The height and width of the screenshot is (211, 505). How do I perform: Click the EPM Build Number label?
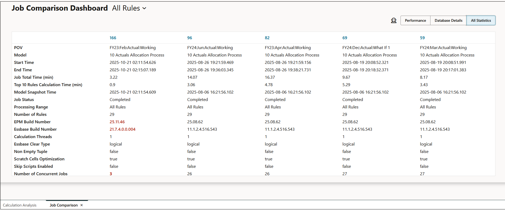(x=32, y=122)
